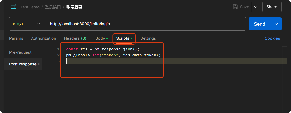Image resolution: width=291 pixels, height=113 pixels.
Task: Switch to the Headers (8) tab
Action: pyautogui.click(x=75, y=38)
